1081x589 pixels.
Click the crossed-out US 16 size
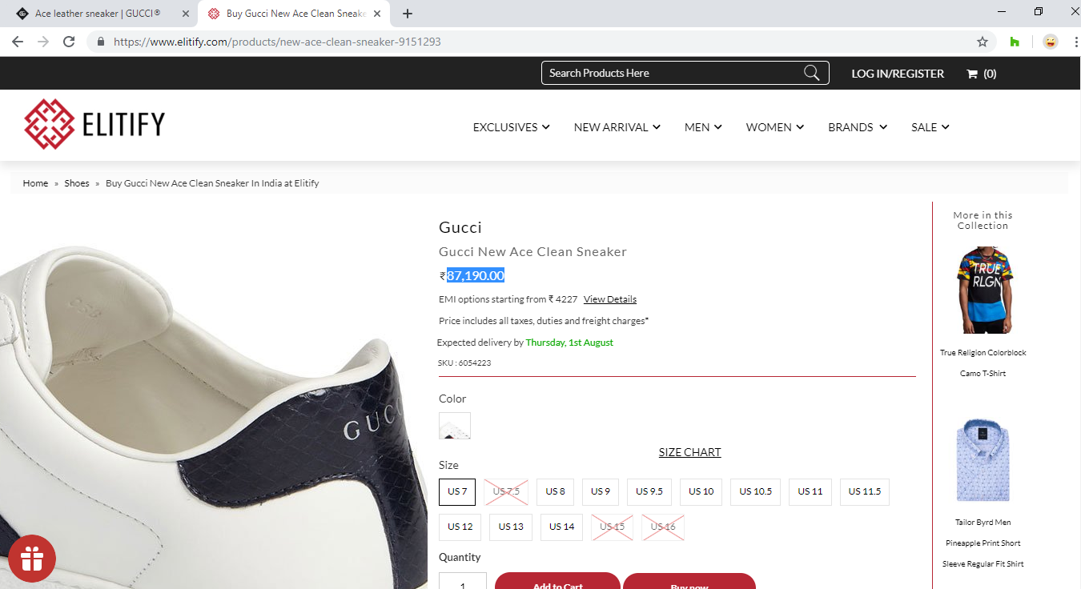click(x=663, y=527)
